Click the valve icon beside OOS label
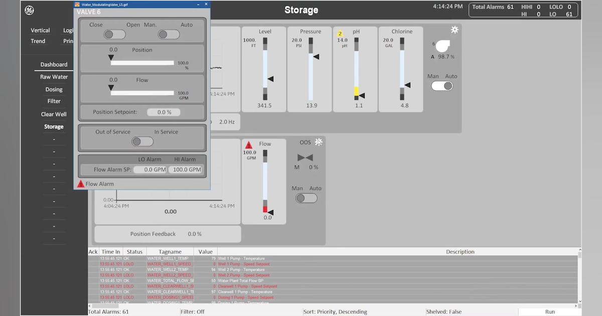Viewport: 602px width, 316px height. [x=306, y=157]
